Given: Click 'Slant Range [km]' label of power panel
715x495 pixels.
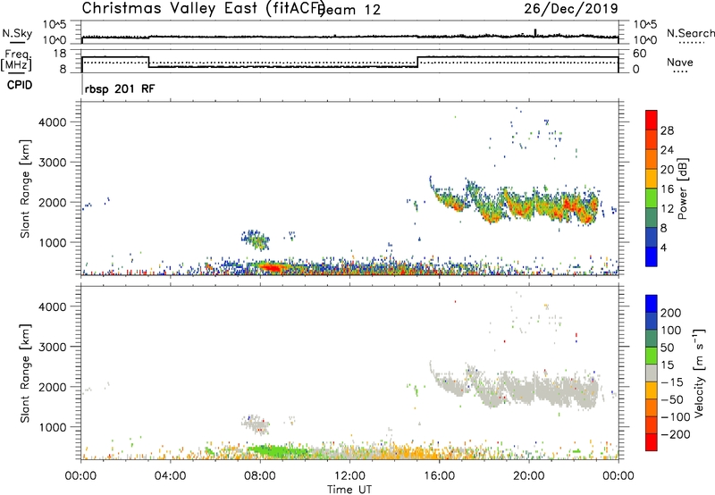Looking at the screenshot, I should click(x=25, y=189).
